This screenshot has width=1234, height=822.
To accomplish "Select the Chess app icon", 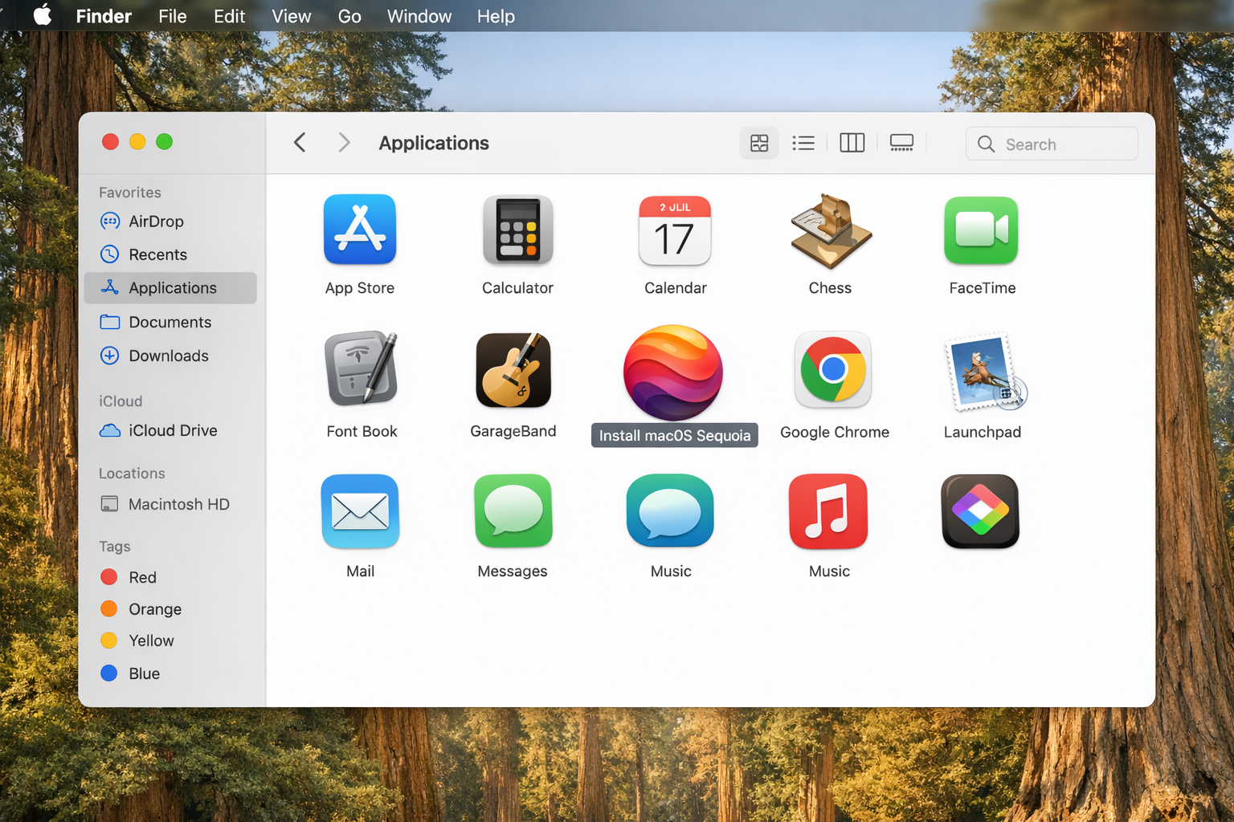I will (x=831, y=231).
